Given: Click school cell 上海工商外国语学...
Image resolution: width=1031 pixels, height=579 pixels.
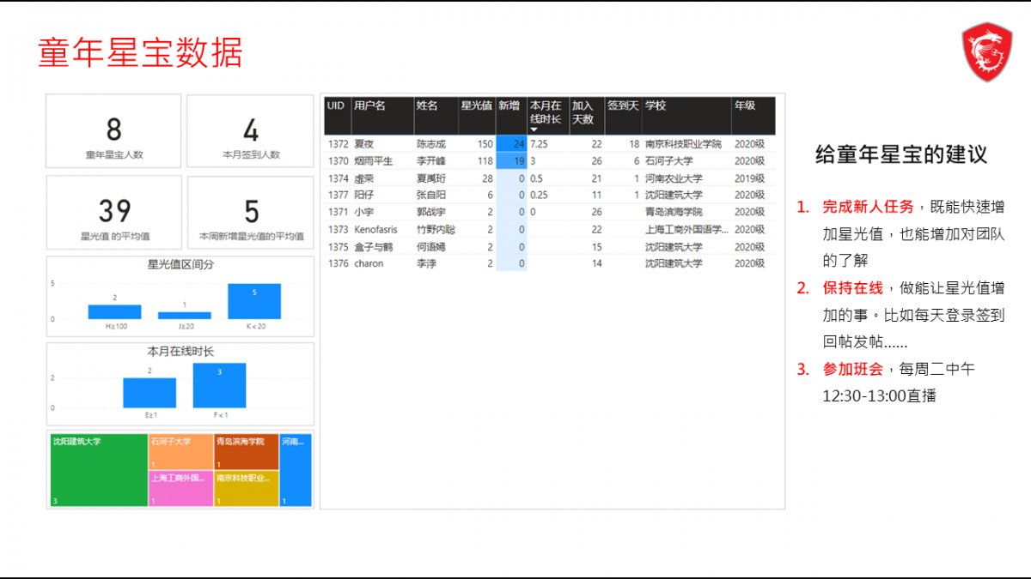Looking at the screenshot, I should (686, 230).
